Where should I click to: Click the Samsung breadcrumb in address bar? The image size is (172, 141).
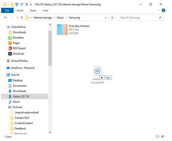[x=75, y=18]
